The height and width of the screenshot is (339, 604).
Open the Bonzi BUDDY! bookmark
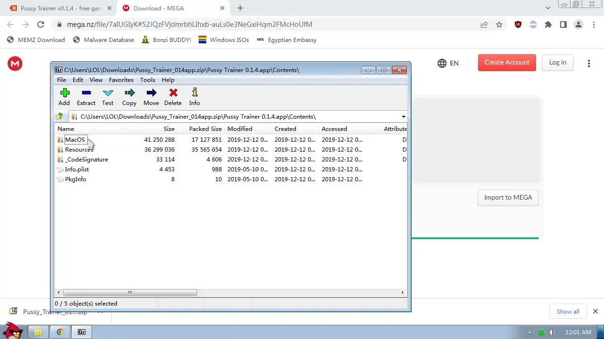click(167, 40)
